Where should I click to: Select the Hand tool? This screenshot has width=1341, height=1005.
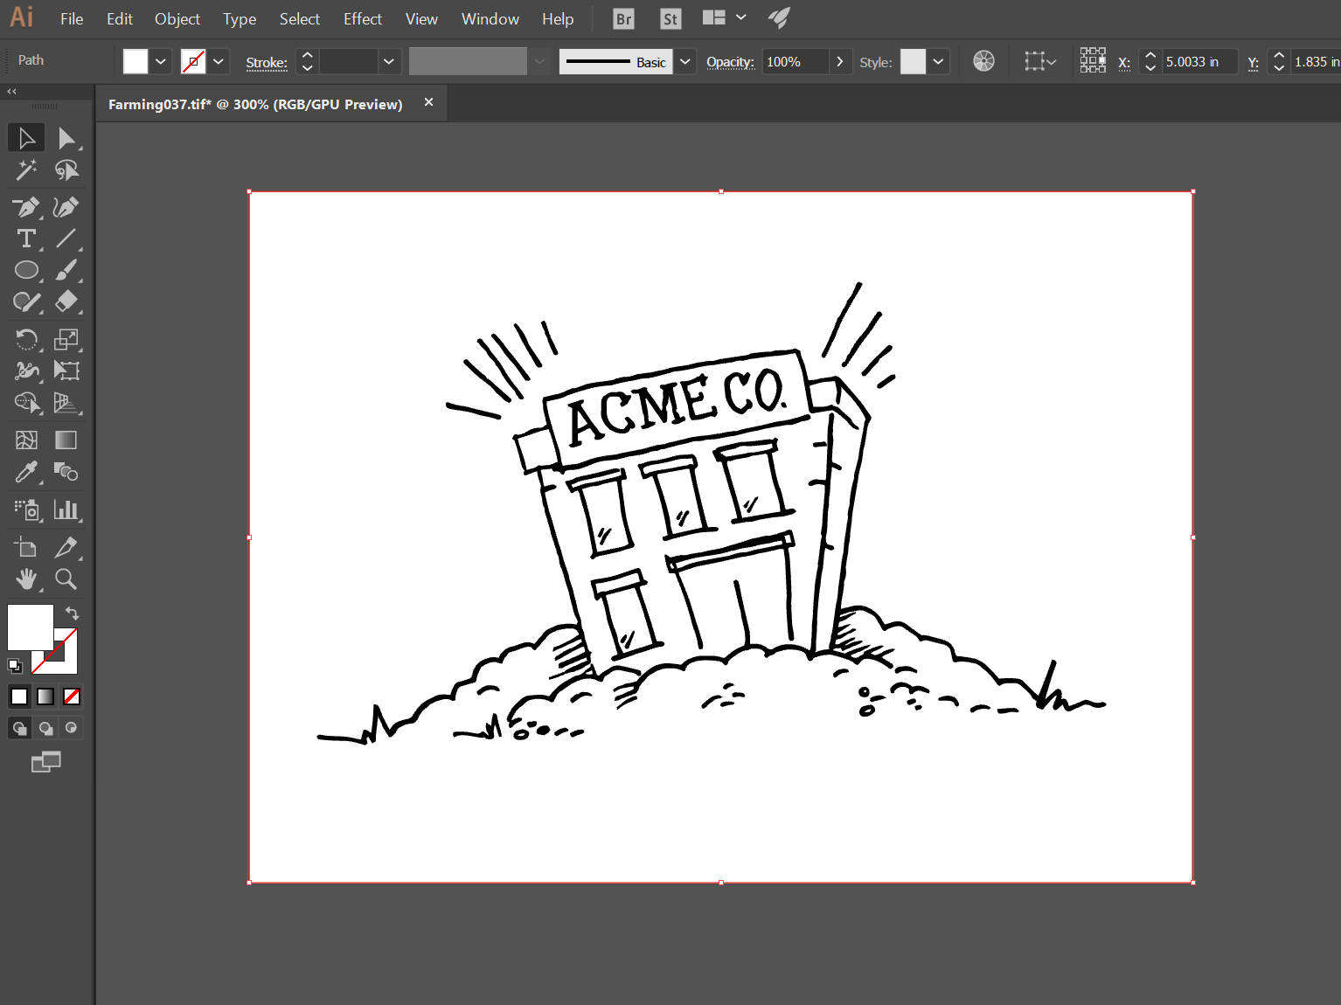pyautogui.click(x=25, y=579)
